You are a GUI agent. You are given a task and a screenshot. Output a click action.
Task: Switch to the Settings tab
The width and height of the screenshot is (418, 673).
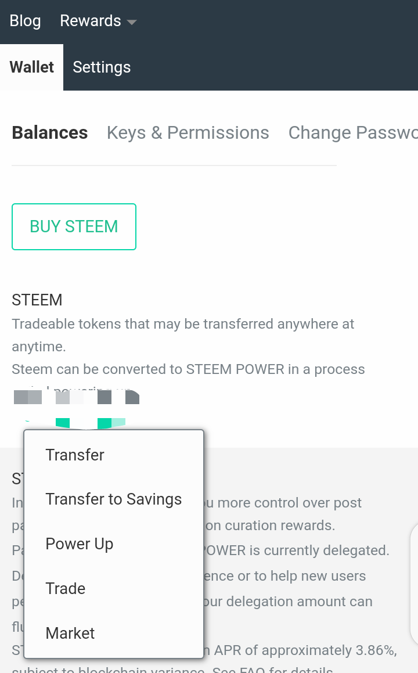pos(102,67)
